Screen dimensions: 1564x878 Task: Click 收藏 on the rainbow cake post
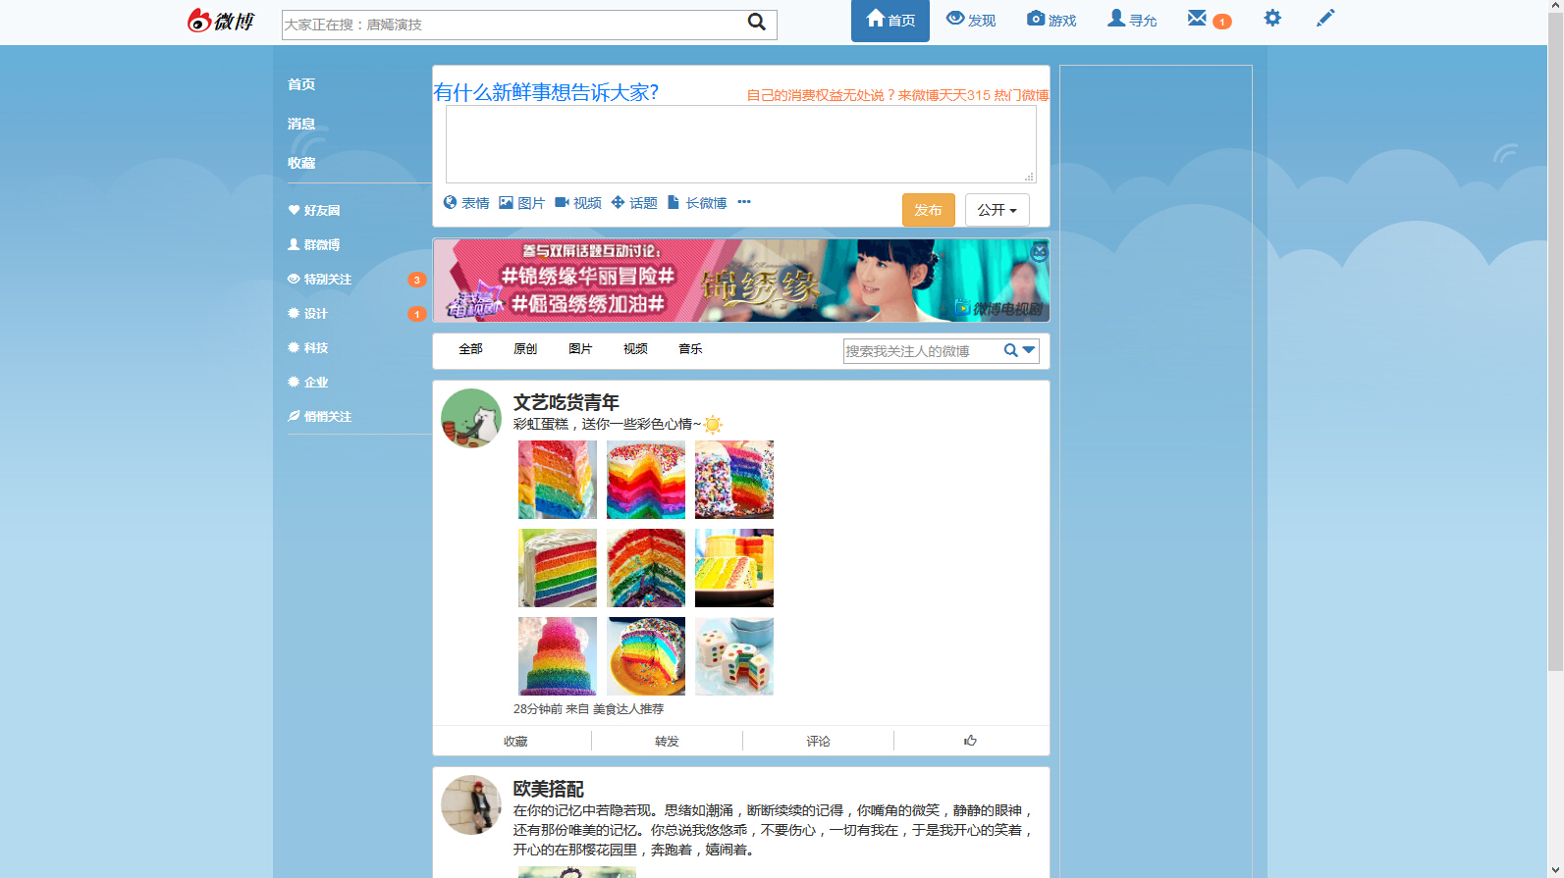[515, 742]
